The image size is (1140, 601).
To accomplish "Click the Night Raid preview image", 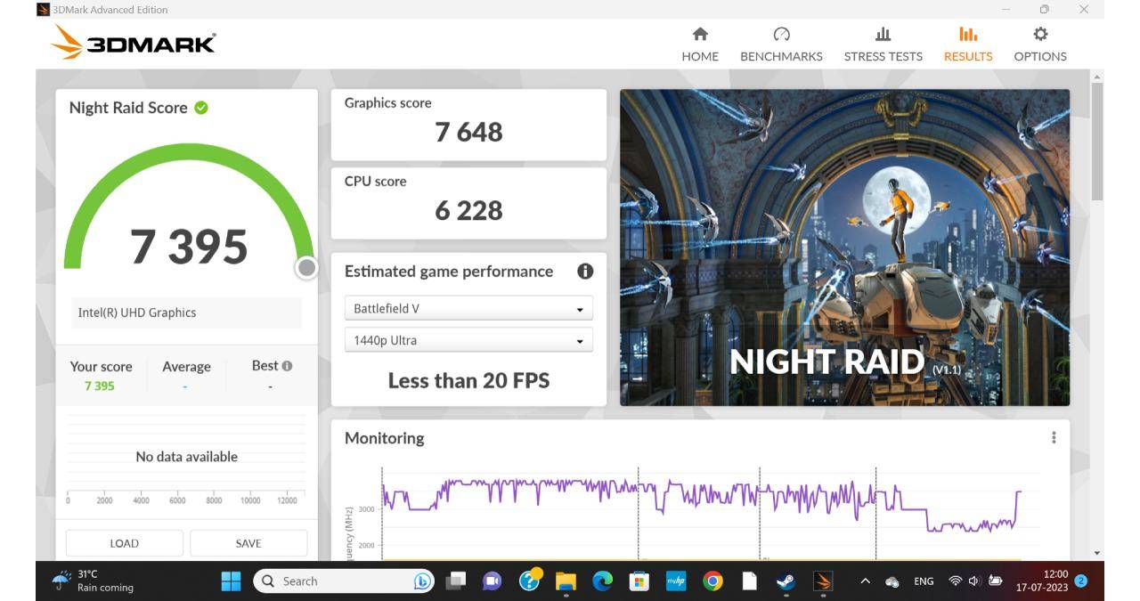I will (844, 248).
